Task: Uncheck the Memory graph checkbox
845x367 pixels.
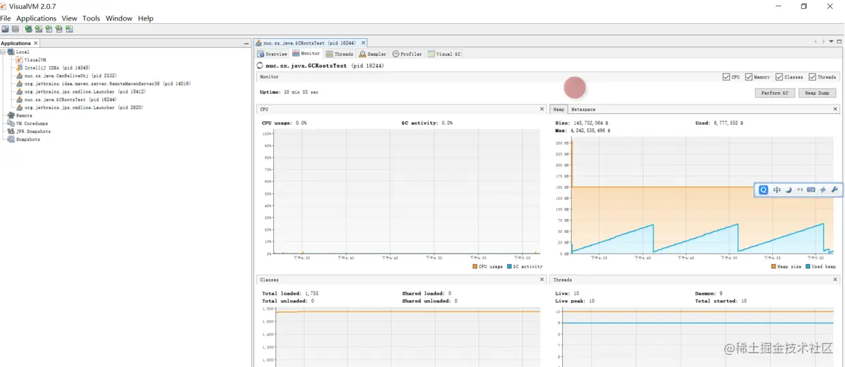Action: pos(749,77)
